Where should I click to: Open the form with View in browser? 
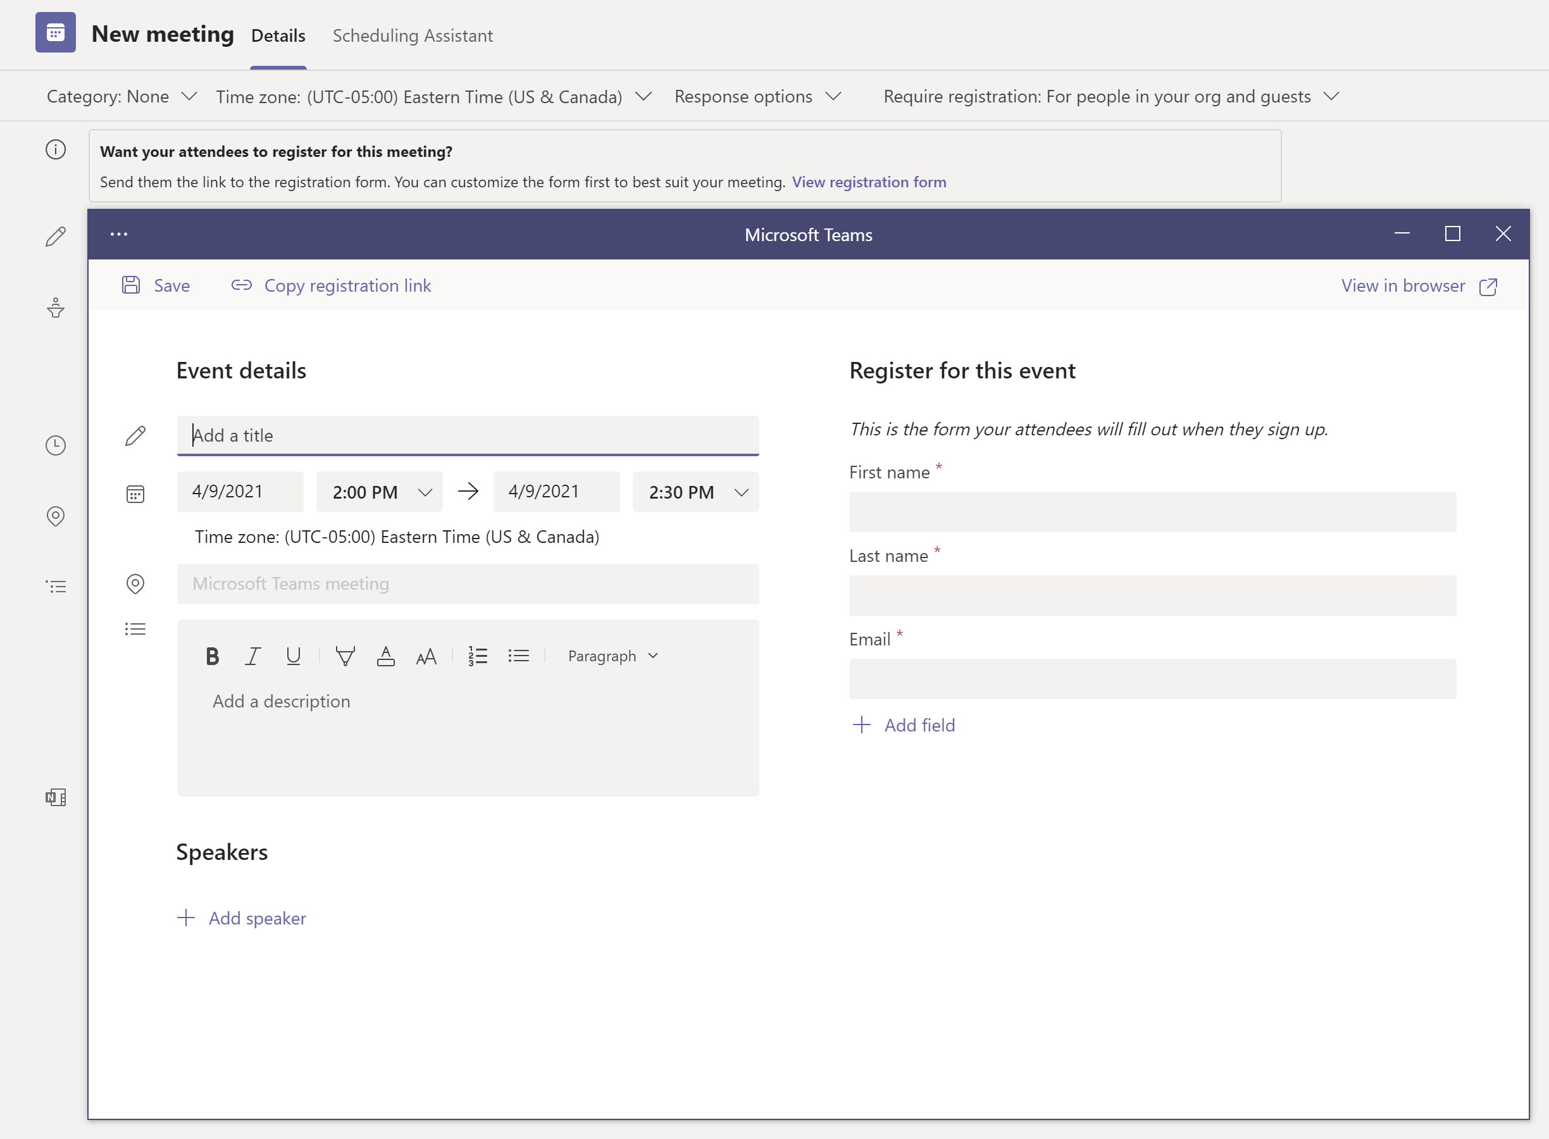1419,286
